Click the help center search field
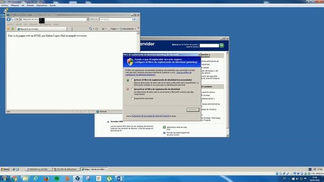Viewport: 324px width, 182px height. (209, 45)
